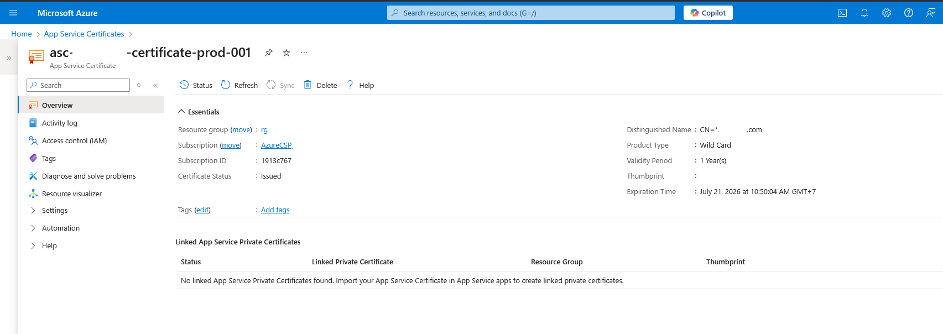Select the Distinguished Name CN value
Viewport: 943px width, 334px height.
click(x=731, y=129)
